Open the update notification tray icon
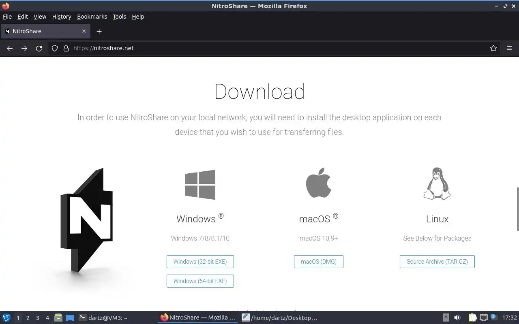Image resolution: width=519 pixels, height=324 pixels. (494, 317)
